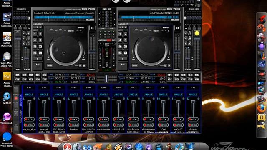Click the BPM button on left deck
The height and width of the screenshot is (150, 267).
click(x=50, y=65)
